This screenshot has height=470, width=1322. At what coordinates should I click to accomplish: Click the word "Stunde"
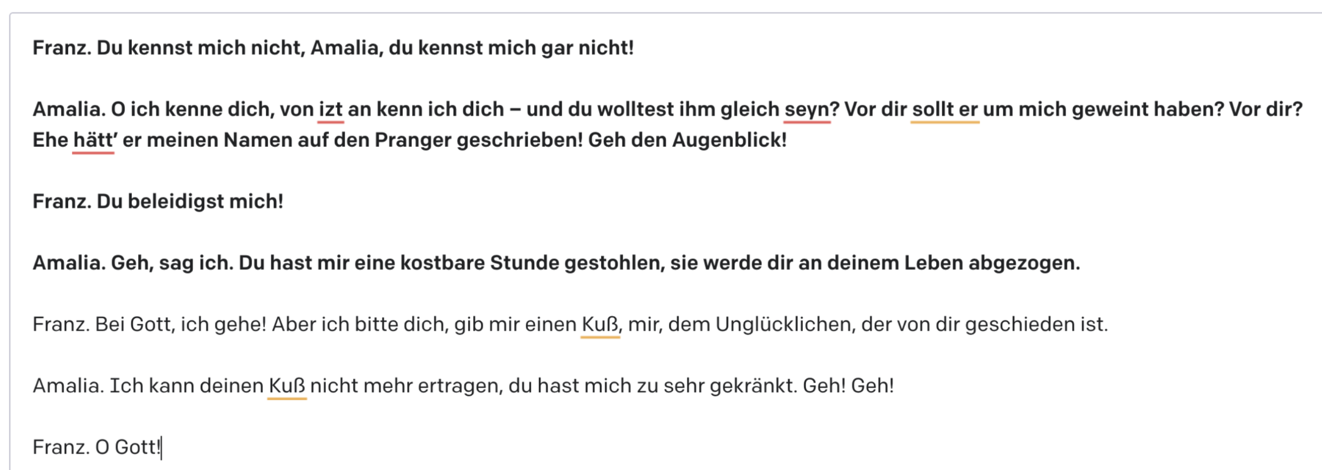pos(524,263)
